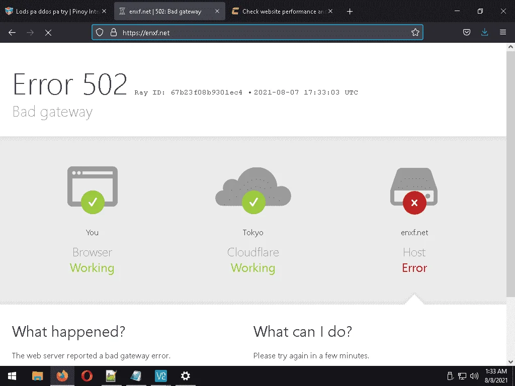The image size is (515, 386).
Task: Click the 'What can I do?' heading
Action: click(x=302, y=332)
